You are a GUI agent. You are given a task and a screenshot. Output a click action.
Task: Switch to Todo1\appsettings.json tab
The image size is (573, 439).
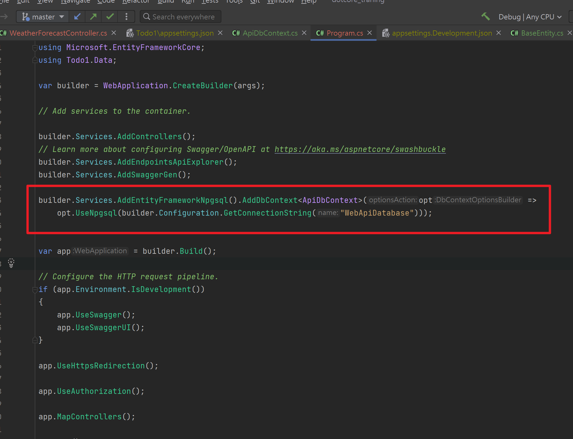coord(175,33)
